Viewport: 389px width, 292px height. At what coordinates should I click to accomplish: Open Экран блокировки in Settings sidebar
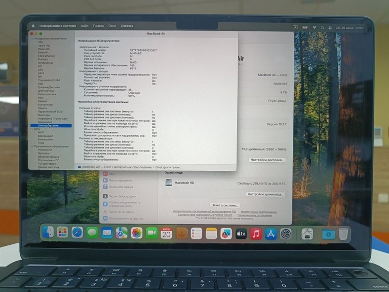(x=120, y=196)
